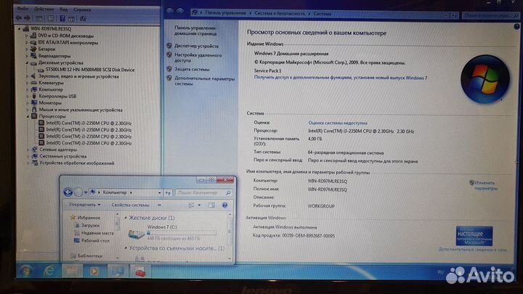The image size is (523, 294).
Task: Select the Мониторы tree item icon
Action: point(33,102)
